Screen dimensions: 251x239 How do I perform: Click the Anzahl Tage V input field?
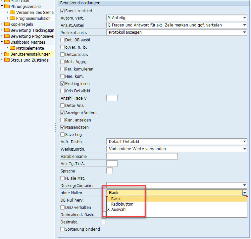pyautogui.click(x=112, y=98)
